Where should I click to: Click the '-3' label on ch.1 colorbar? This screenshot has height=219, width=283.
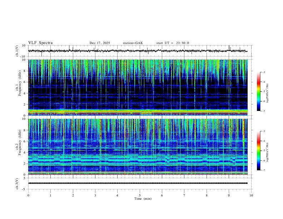point(263,72)
